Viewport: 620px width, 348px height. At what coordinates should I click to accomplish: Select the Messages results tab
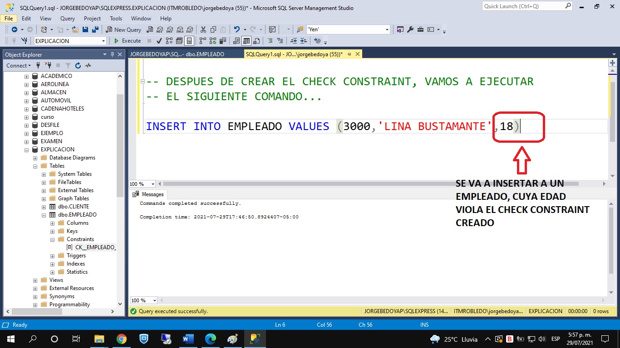[148, 194]
